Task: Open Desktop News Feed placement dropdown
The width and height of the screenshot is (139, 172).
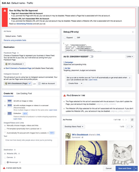Action: click(74, 126)
